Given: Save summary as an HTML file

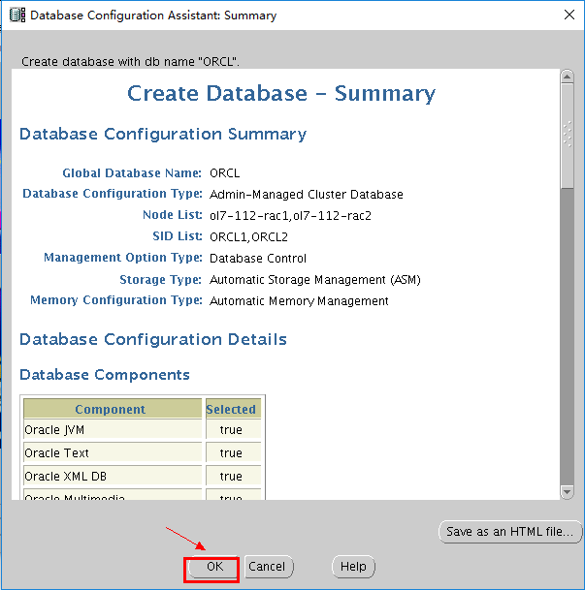Looking at the screenshot, I should coord(510,532).
